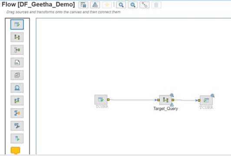
Task: Click the connected-nodes auto layout toolbar button
Action: (144, 5)
